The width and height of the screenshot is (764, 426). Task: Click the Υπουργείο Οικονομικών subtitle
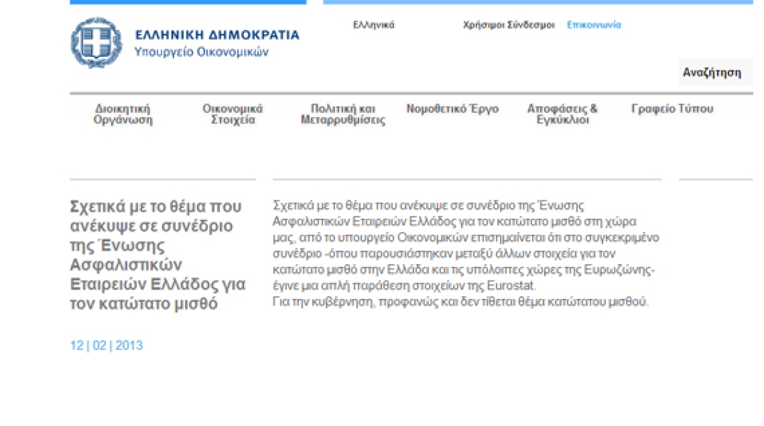(201, 52)
